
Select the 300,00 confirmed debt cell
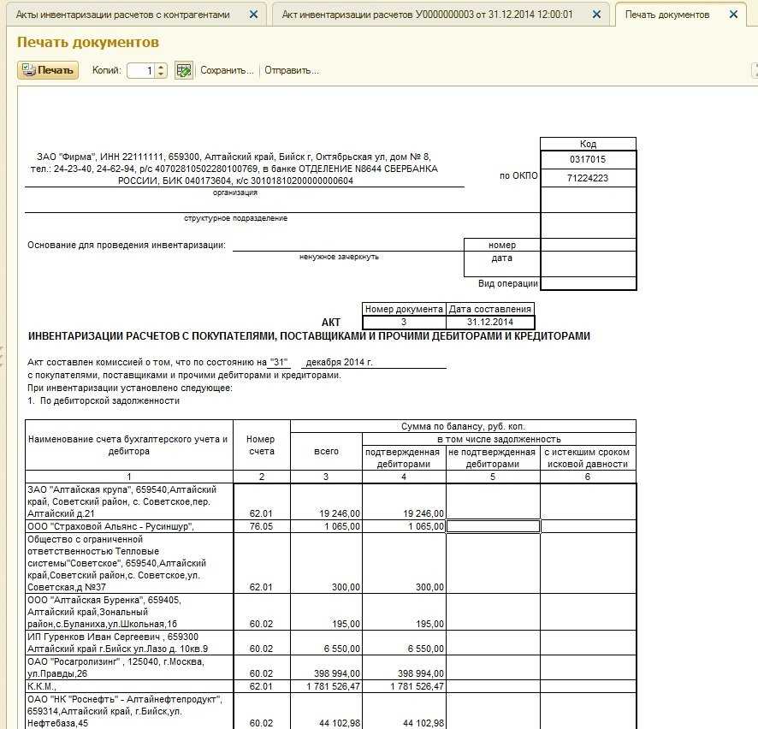[x=404, y=563]
